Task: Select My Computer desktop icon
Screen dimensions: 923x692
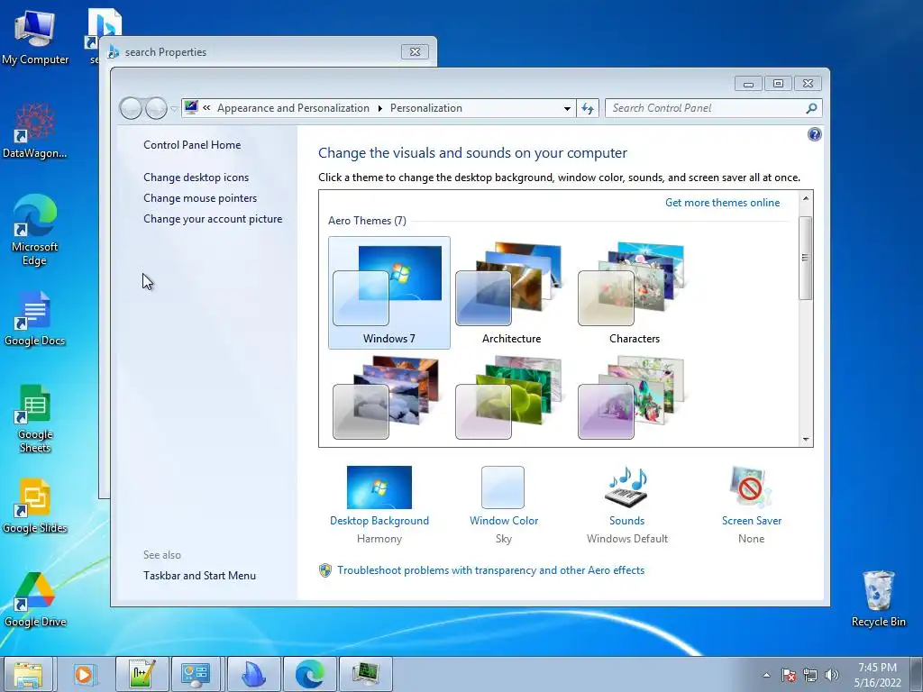Action: point(35,37)
